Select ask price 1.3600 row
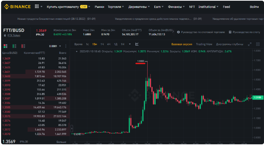The image size is (264, 145). tap(35, 76)
